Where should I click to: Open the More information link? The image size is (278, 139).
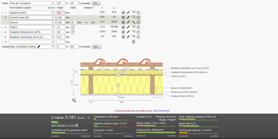pos(161,111)
